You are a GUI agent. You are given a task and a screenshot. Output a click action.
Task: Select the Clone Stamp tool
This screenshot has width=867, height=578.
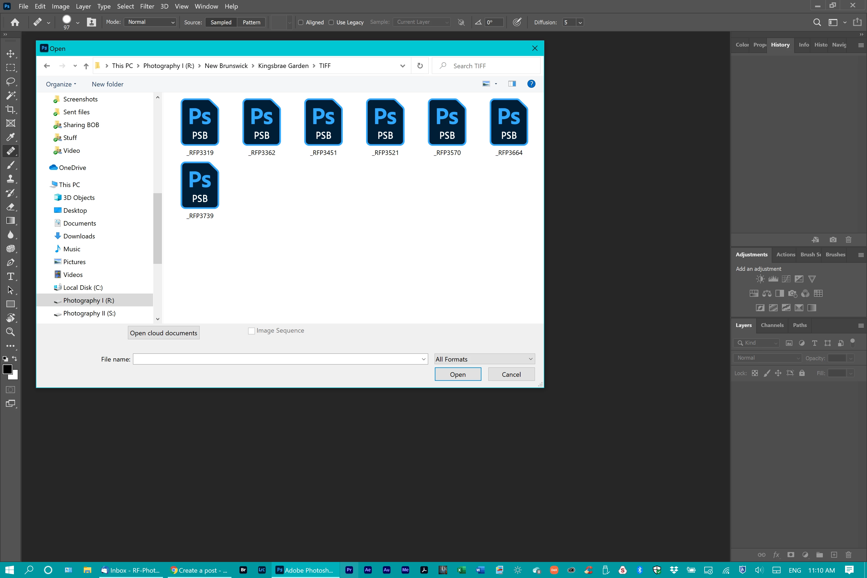10,179
